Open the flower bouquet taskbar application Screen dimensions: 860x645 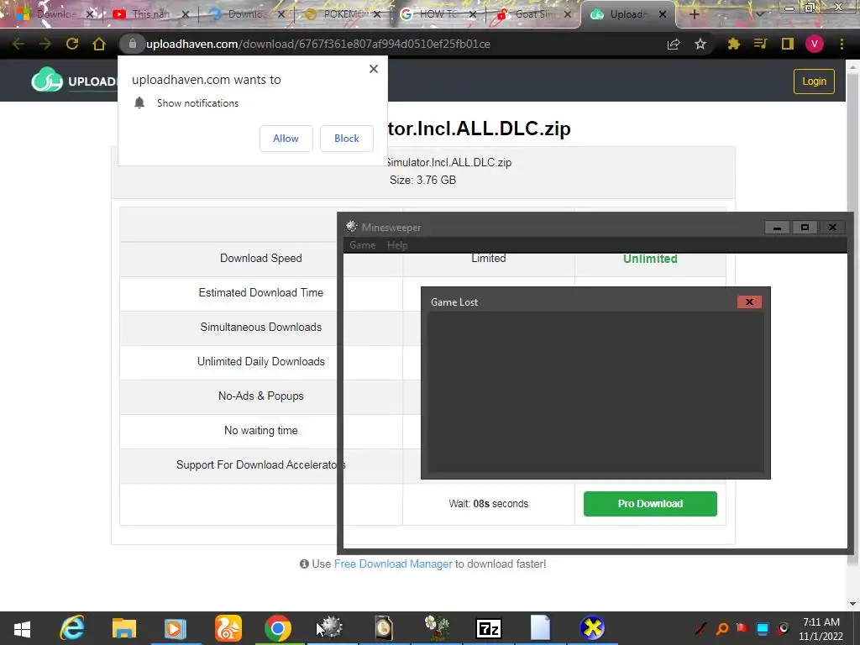[437, 628]
